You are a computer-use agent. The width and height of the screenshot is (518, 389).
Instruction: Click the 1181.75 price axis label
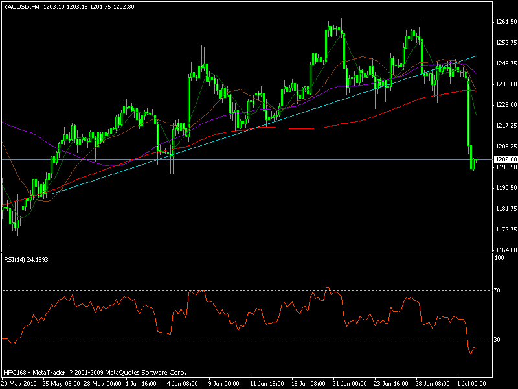(506, 209)
